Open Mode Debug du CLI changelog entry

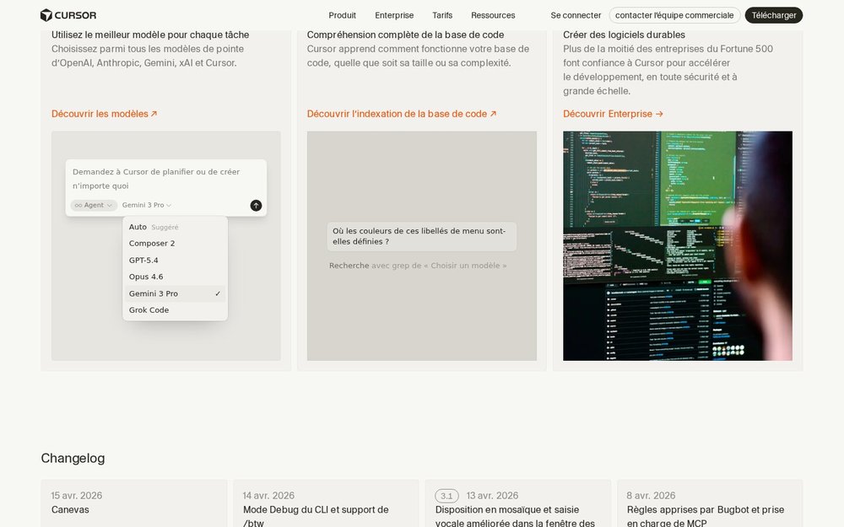326,503
